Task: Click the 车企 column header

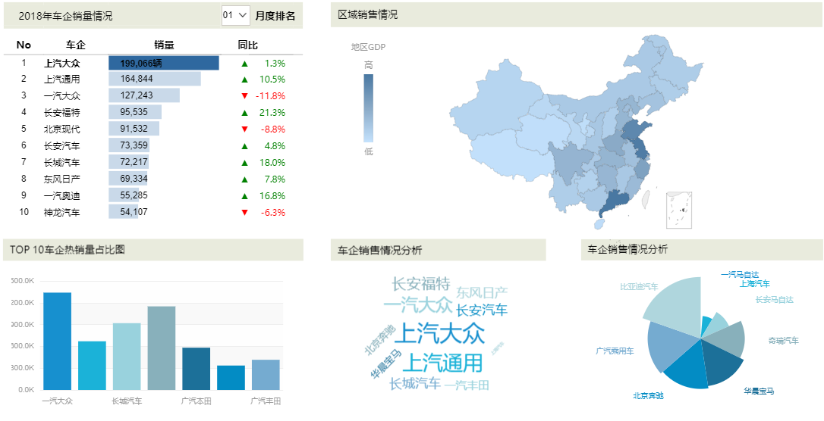Action: 74,45
